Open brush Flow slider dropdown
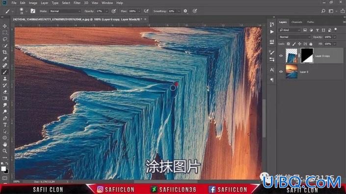The image size is (346, 194). tap(139, 11)
